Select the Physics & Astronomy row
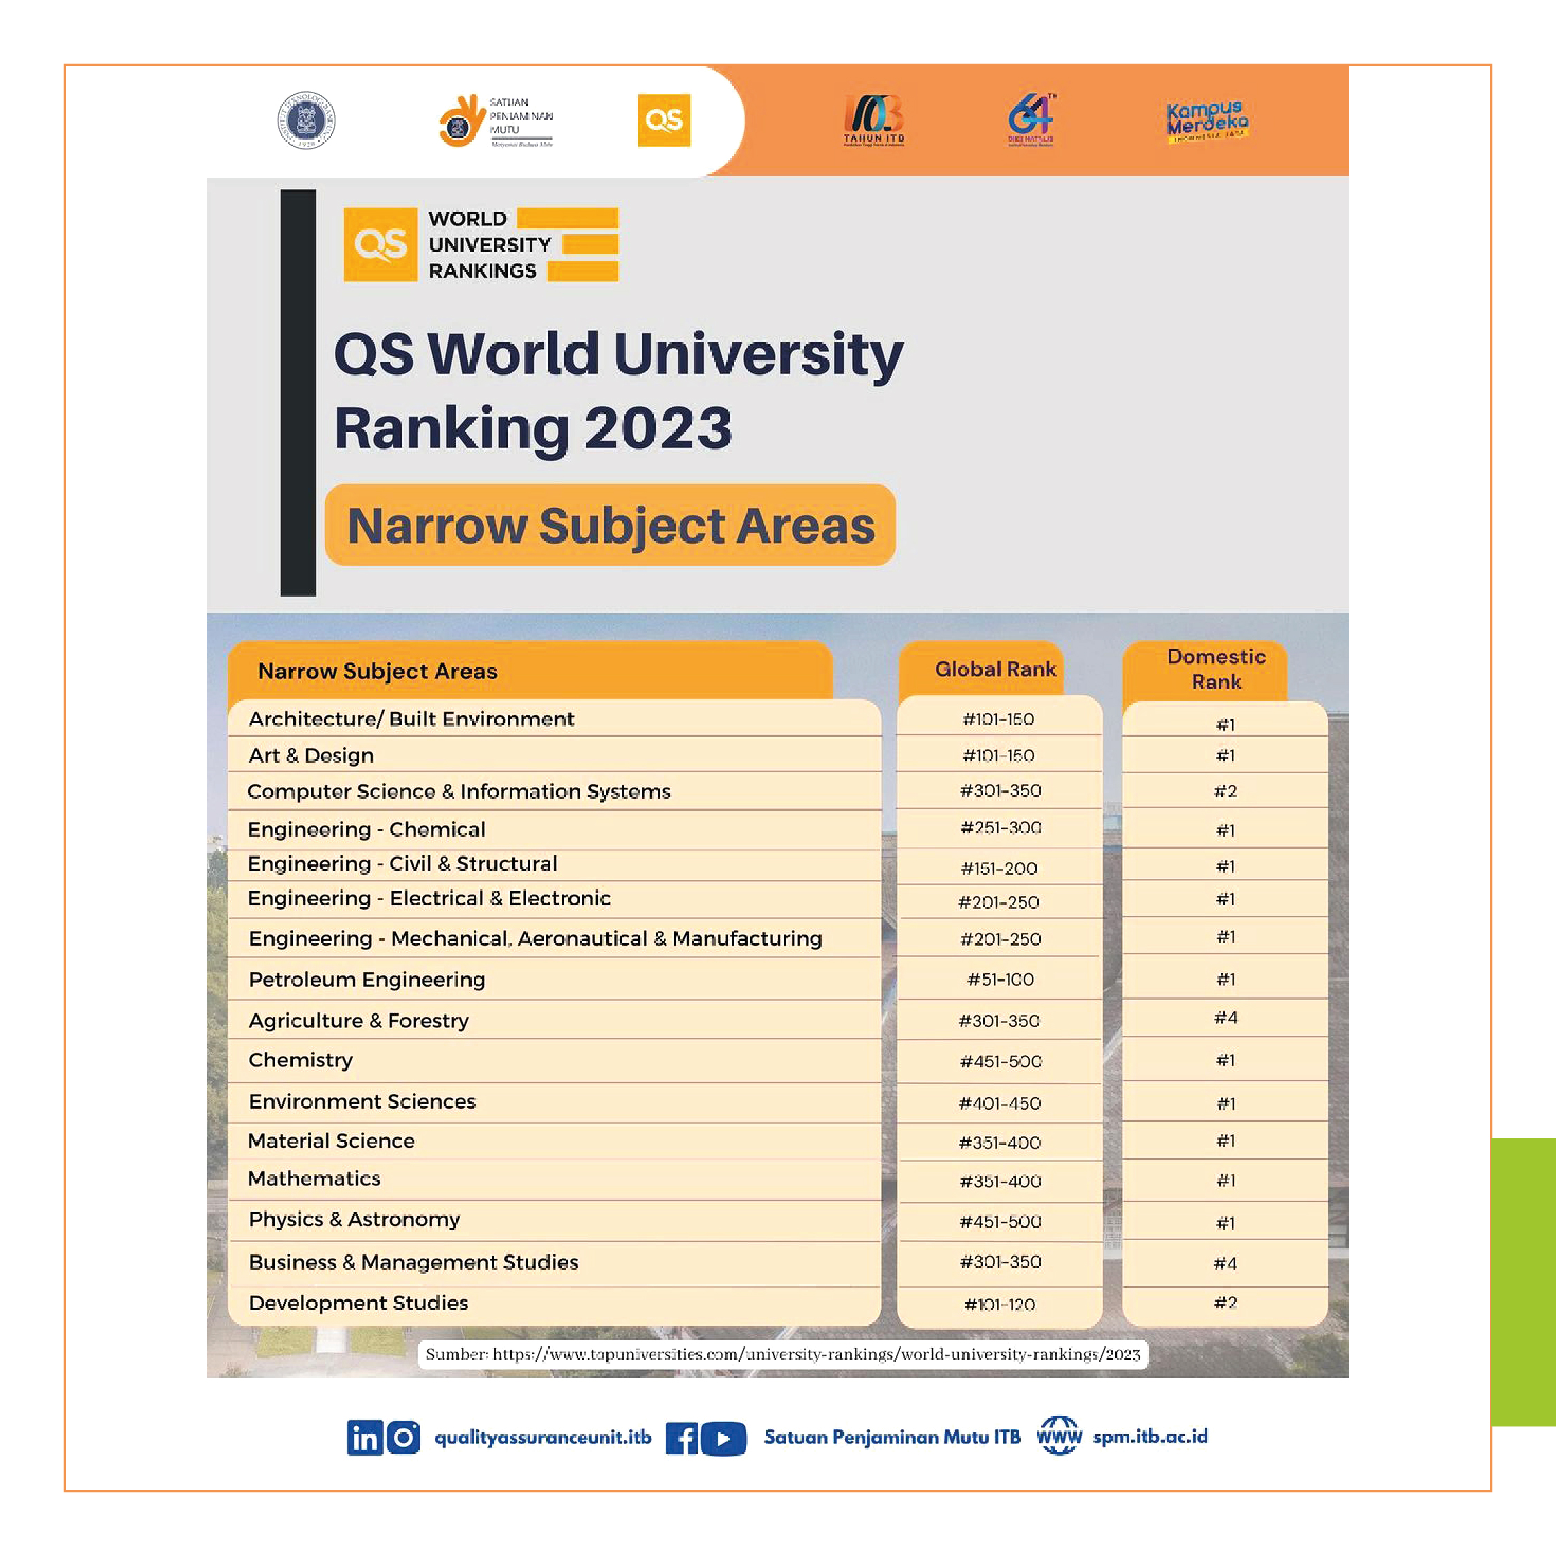The image size is (1556, 1556). [554, 1220]
